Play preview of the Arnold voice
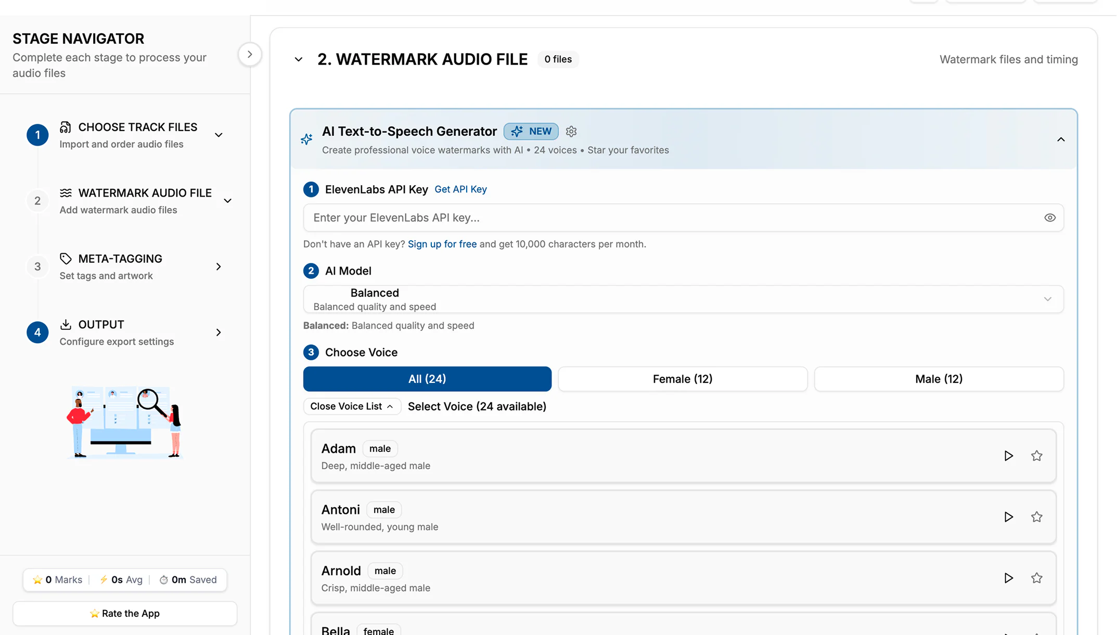1117x635 pixels. (1008, 578)
